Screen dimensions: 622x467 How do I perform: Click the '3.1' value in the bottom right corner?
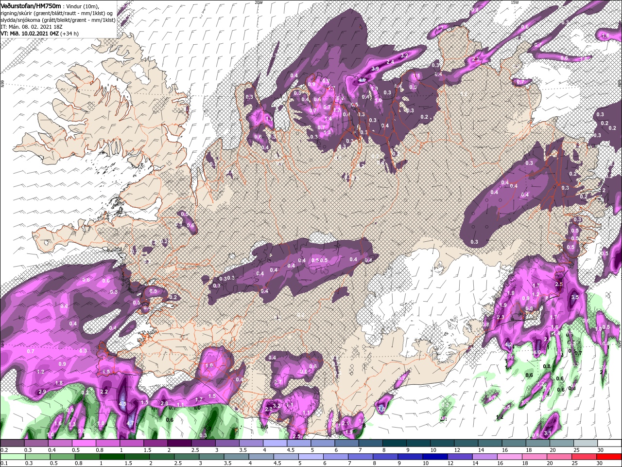(547, 432)
